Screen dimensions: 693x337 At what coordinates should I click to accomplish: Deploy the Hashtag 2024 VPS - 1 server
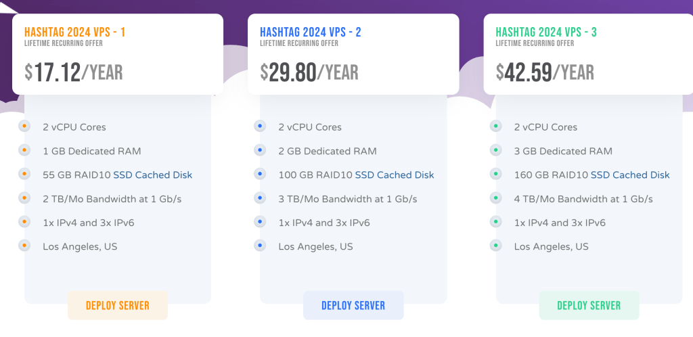[118, 305]
